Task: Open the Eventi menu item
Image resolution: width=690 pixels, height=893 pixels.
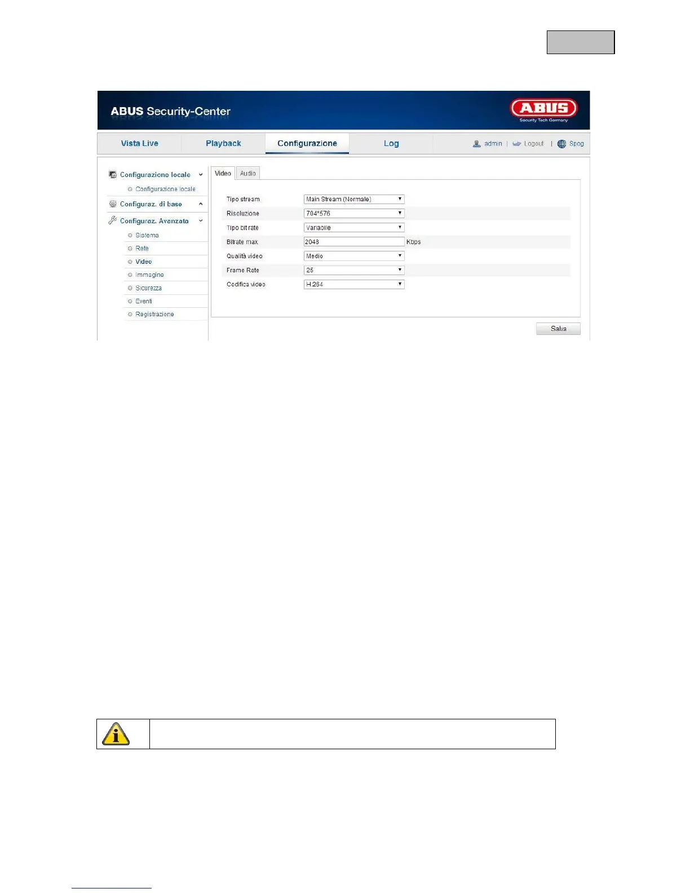Action: pyautogui.click(x=144, y=301)
